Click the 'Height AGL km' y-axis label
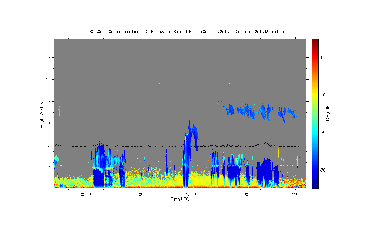This screenshot has height=227, width=379. pos(42,113)
